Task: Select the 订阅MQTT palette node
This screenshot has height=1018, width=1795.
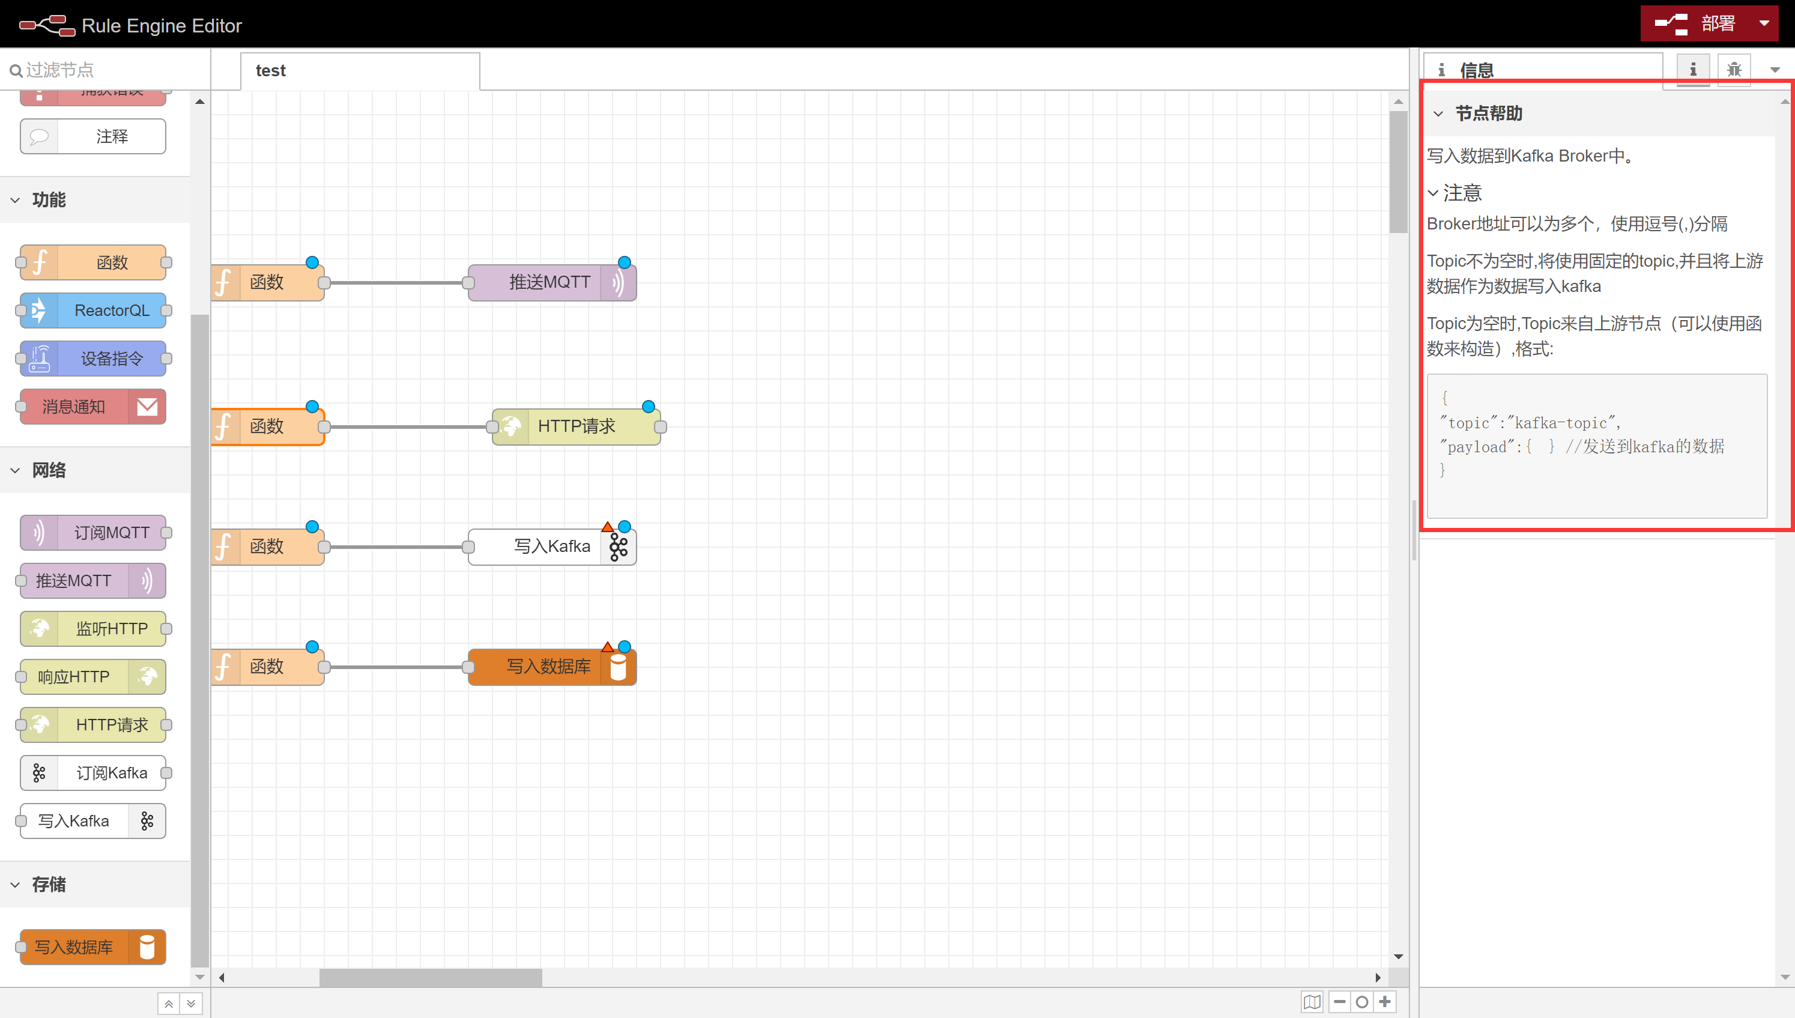Action: click(93, 533)
